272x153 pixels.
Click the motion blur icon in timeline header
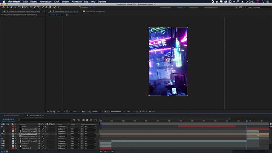(91, 120)
